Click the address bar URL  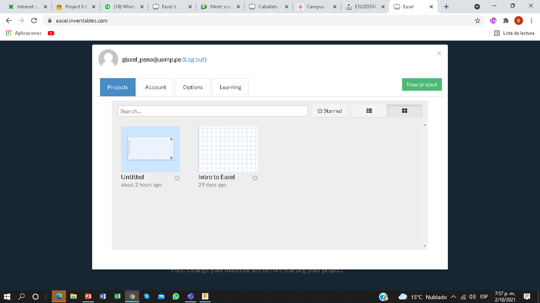pos(81,21)
